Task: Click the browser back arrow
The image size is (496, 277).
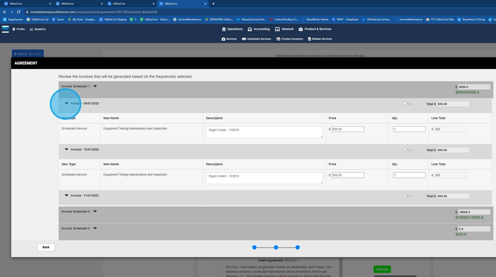Action: (4, 12)
